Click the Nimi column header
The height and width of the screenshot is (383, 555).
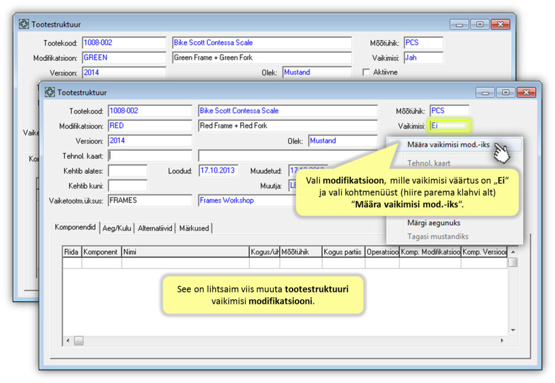point(186,252)
